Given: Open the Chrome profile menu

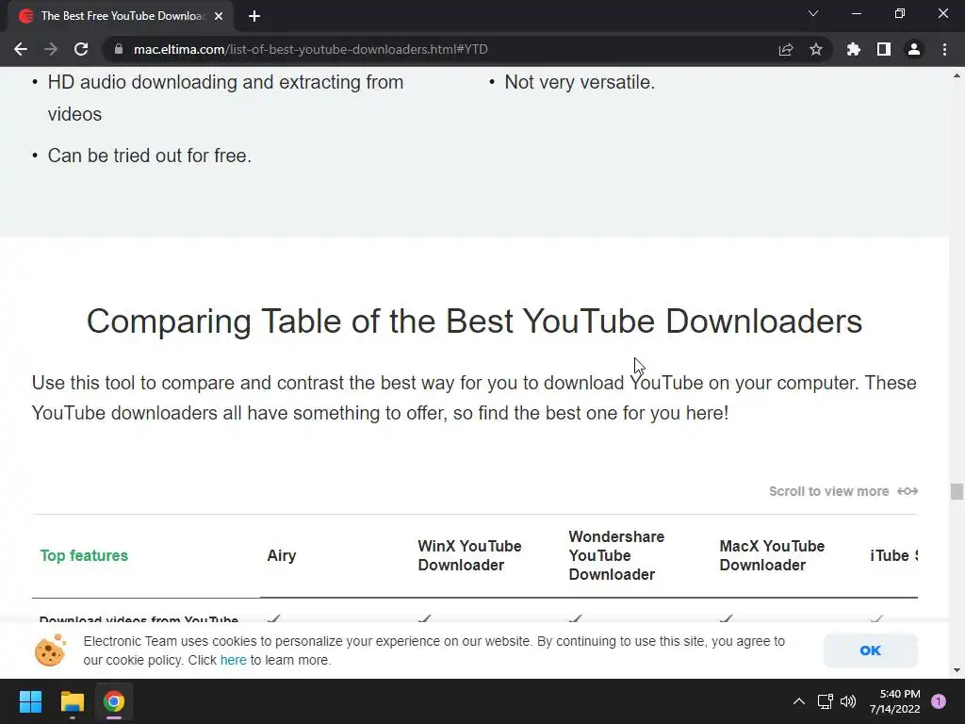Looking at the screenshot, I should [x=914, y=49].
